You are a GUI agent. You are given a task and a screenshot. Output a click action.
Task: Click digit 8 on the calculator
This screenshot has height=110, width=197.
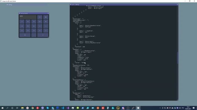[28, 22]
